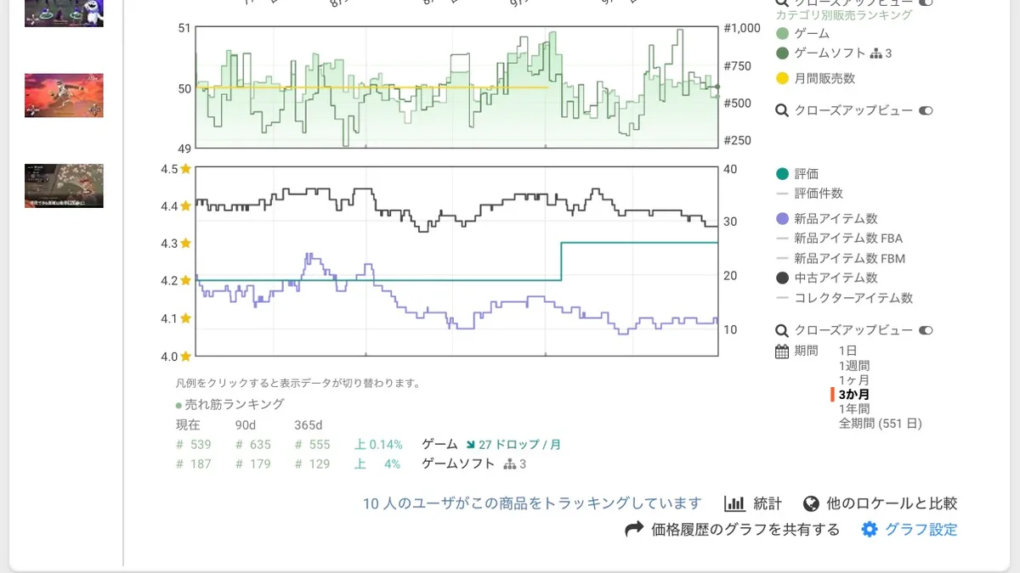This screenshot has width=1020, height=573.
Task: Open the red battle scene thumbnail
Action: coord(64,95)
